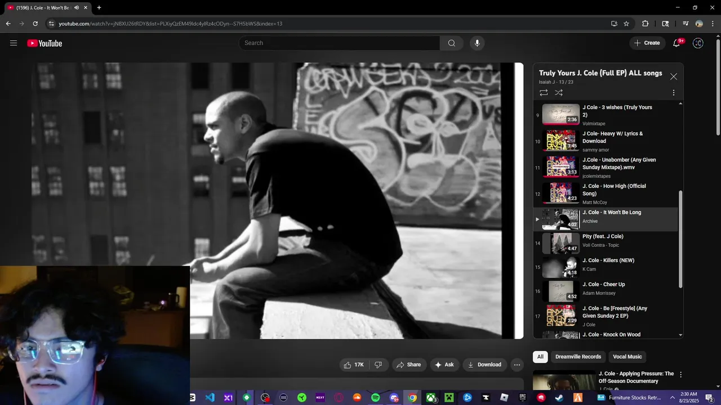Open Chrome three-dot menu
The width and height of the screenshot is (721, 405).
tap(712, 24)
